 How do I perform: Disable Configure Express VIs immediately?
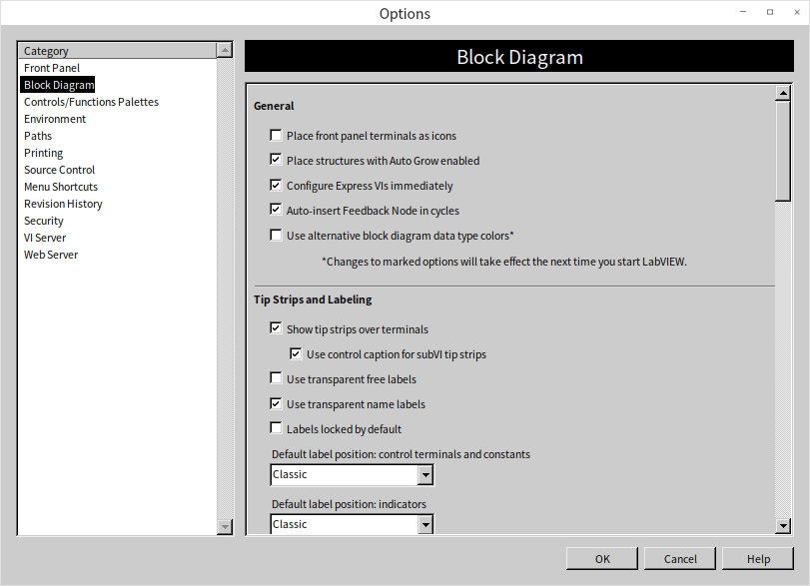pos(276,186)
